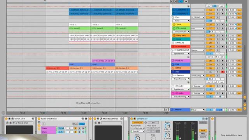
Task: Click the PErc metal track unfold icon
Action: (174, 28)
